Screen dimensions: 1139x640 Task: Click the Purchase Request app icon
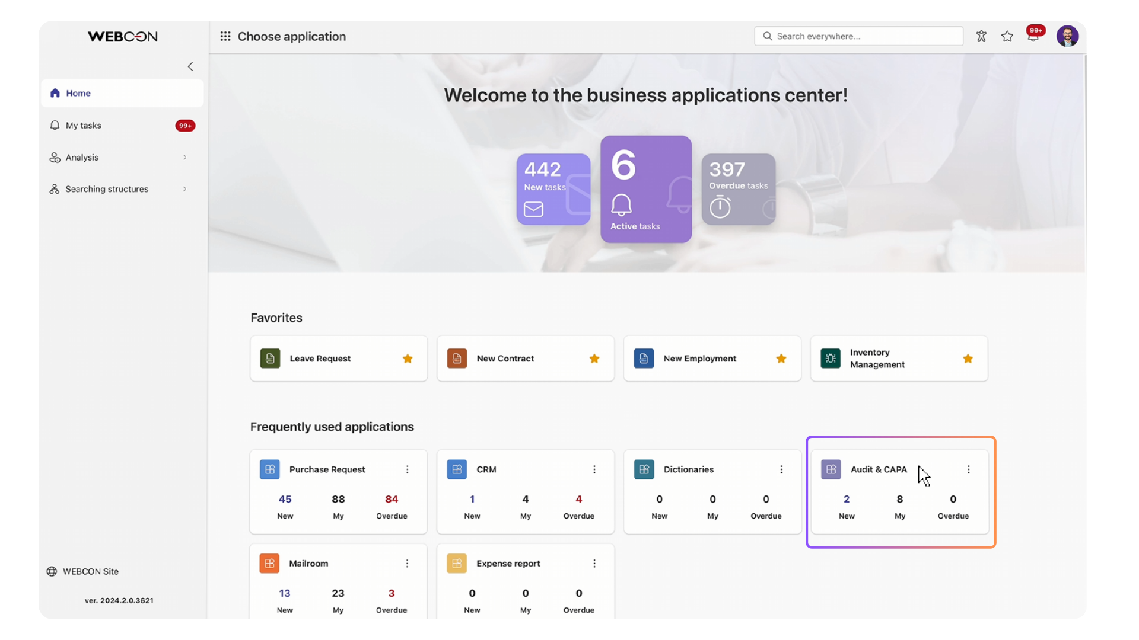coord(270,469)
